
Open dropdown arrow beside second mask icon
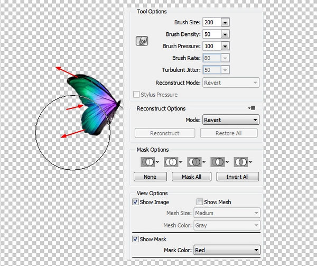coord(181,162)
